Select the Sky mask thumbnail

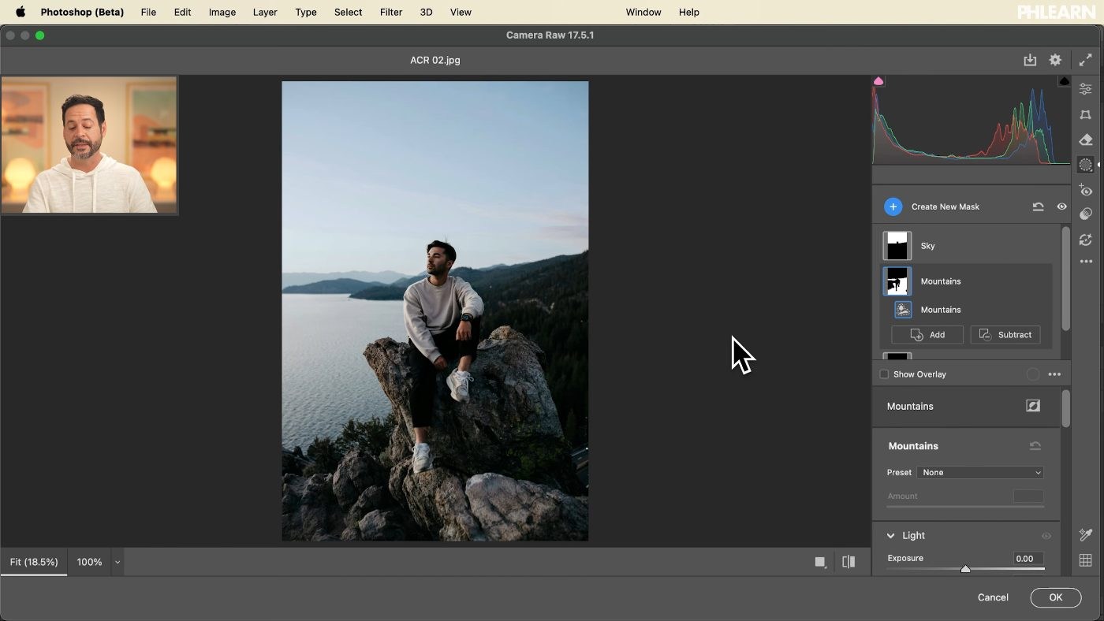point(897,246)
